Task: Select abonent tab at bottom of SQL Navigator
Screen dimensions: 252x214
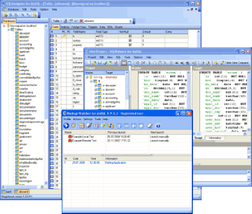Action: (x=21, y=191)
